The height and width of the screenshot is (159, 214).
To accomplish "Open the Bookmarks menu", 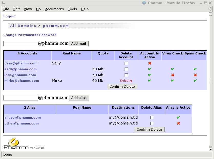I will 54,9.
